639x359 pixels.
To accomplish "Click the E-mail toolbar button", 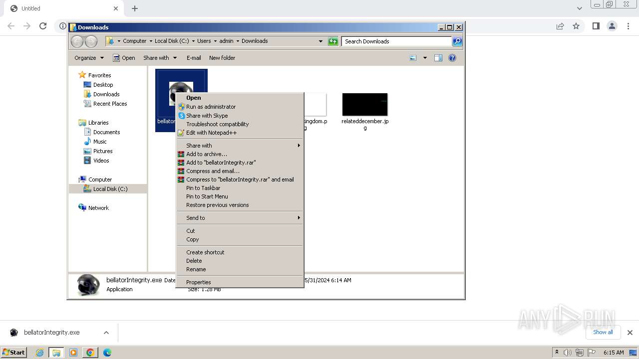I will tap(194, 58).
